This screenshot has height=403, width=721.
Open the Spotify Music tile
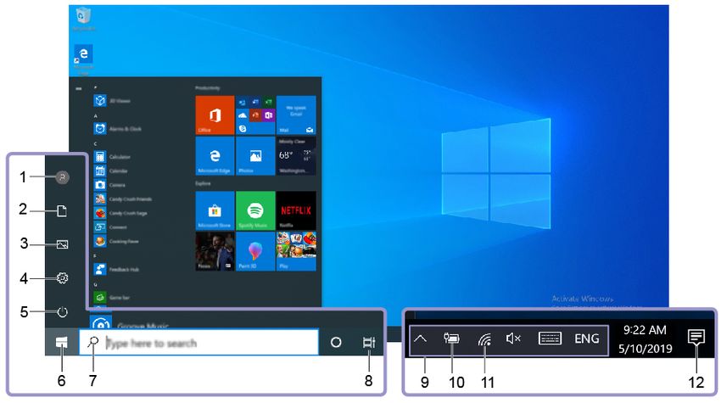255,210
